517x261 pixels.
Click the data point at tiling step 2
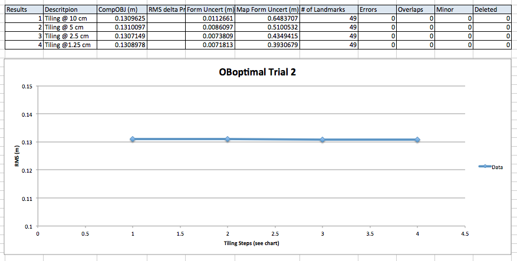tap(228, 139)
